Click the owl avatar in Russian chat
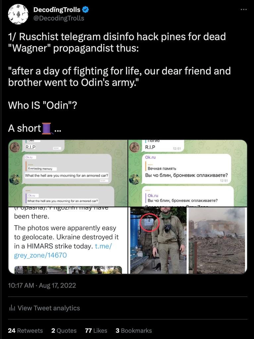Image resolution: width=254 pixels, height=339 pixels. click(x=134, y=147)
